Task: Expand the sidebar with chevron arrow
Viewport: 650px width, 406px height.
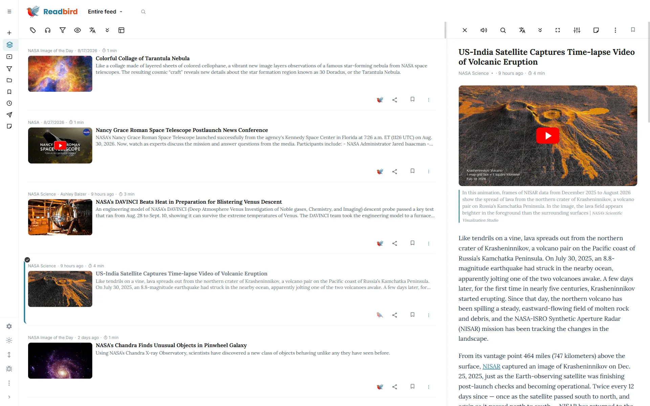Action: click(9, 397)
